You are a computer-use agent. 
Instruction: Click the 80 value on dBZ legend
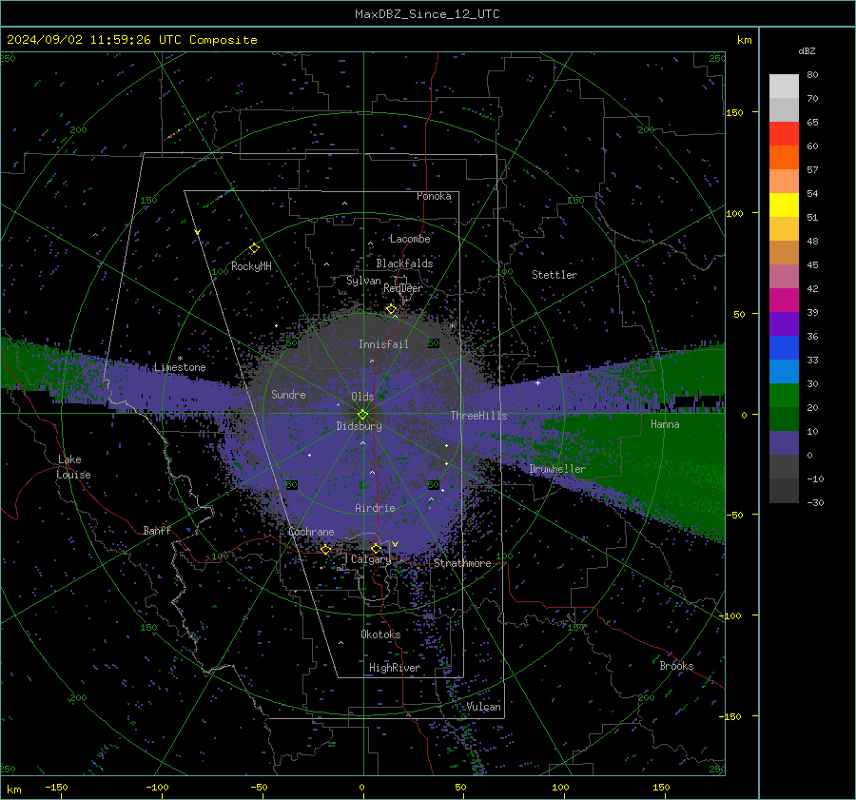click(x=812, y=75)
